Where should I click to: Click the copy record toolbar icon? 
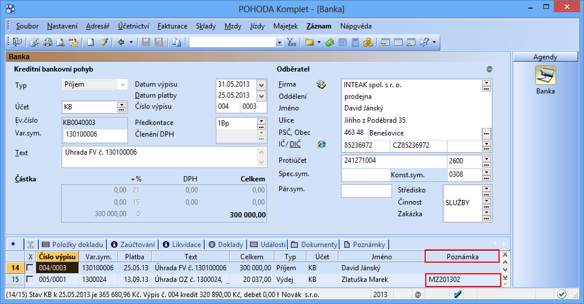click(x=177, y=42)
